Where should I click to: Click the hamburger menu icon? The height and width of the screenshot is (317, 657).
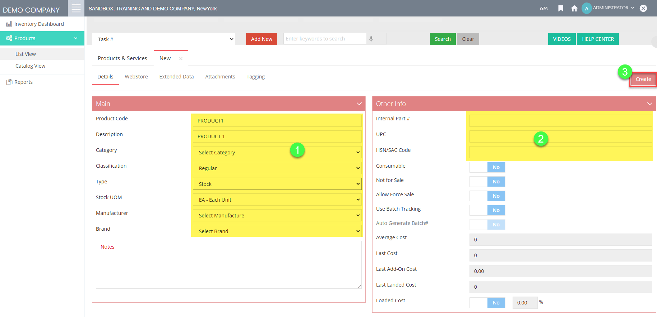click(x=76, y=8)
